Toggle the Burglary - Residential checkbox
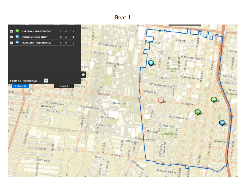Screen dimensions: 247x184 point(11,43)
